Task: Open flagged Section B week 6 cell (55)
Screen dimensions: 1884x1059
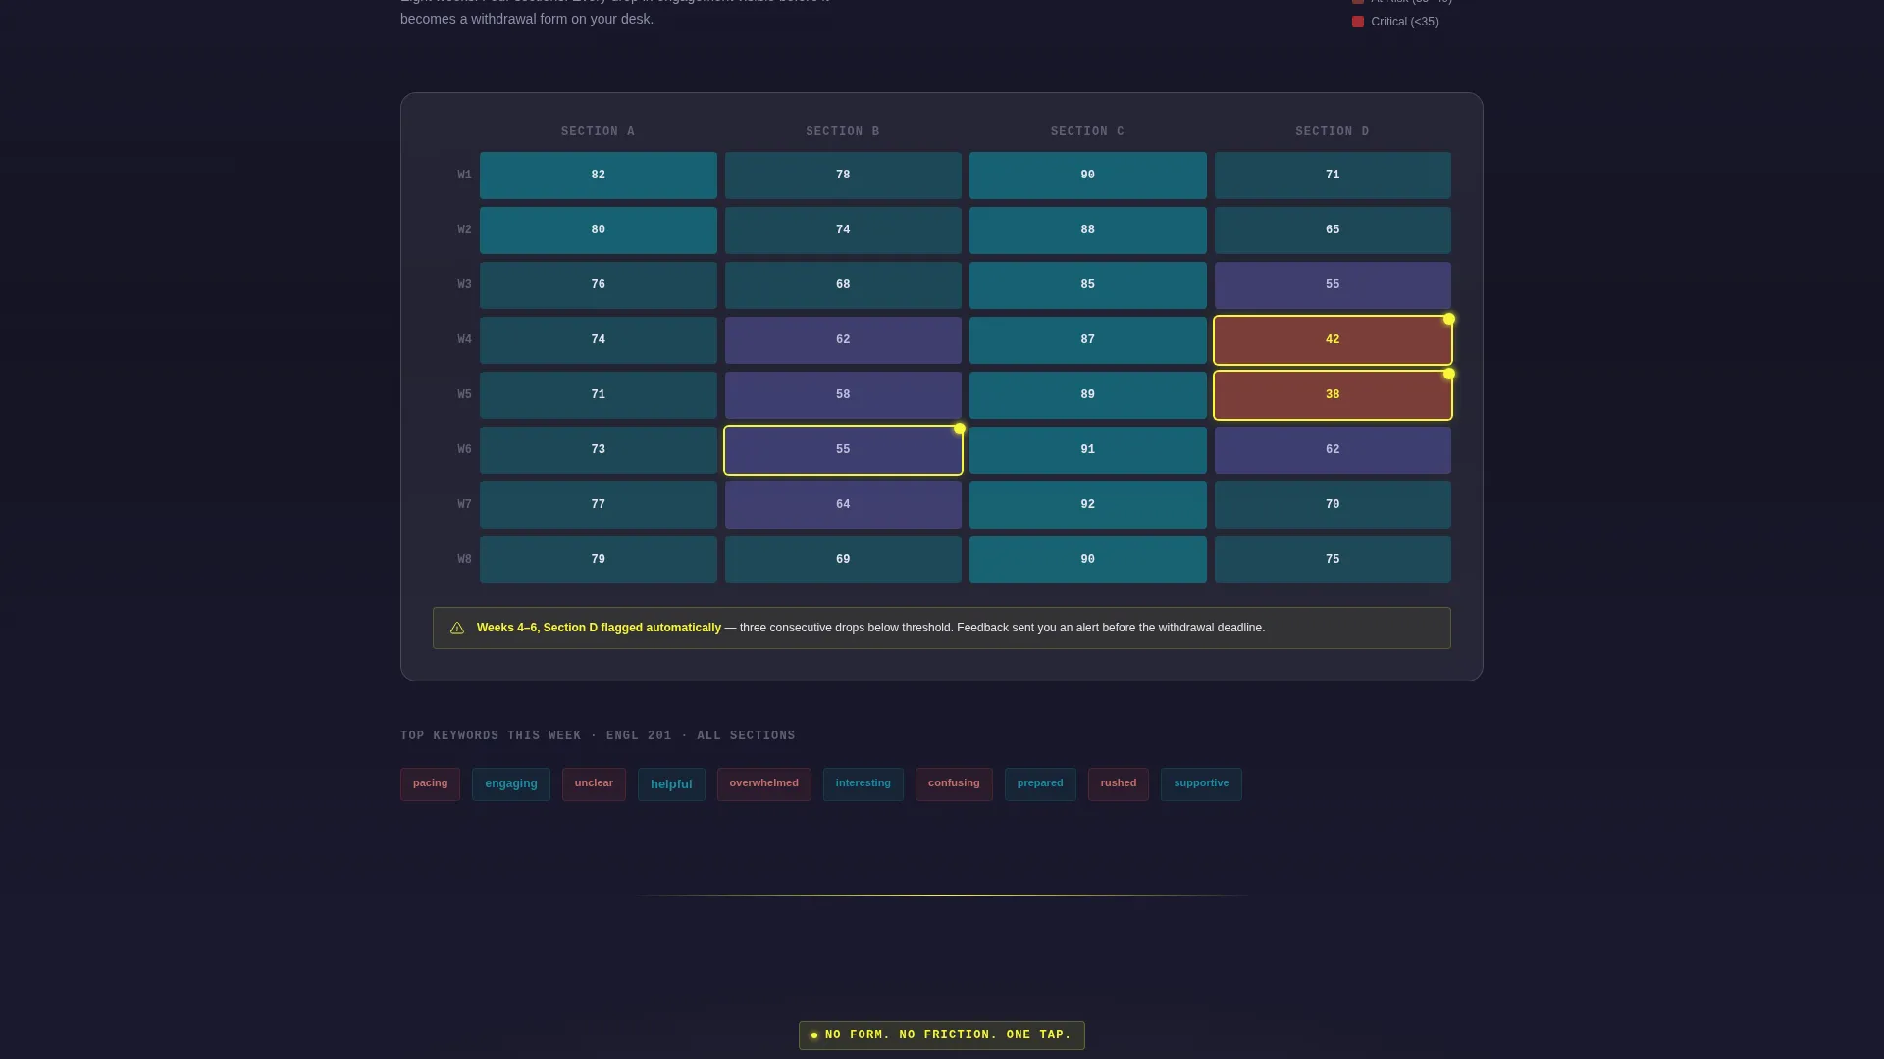Action: (843, 450)
